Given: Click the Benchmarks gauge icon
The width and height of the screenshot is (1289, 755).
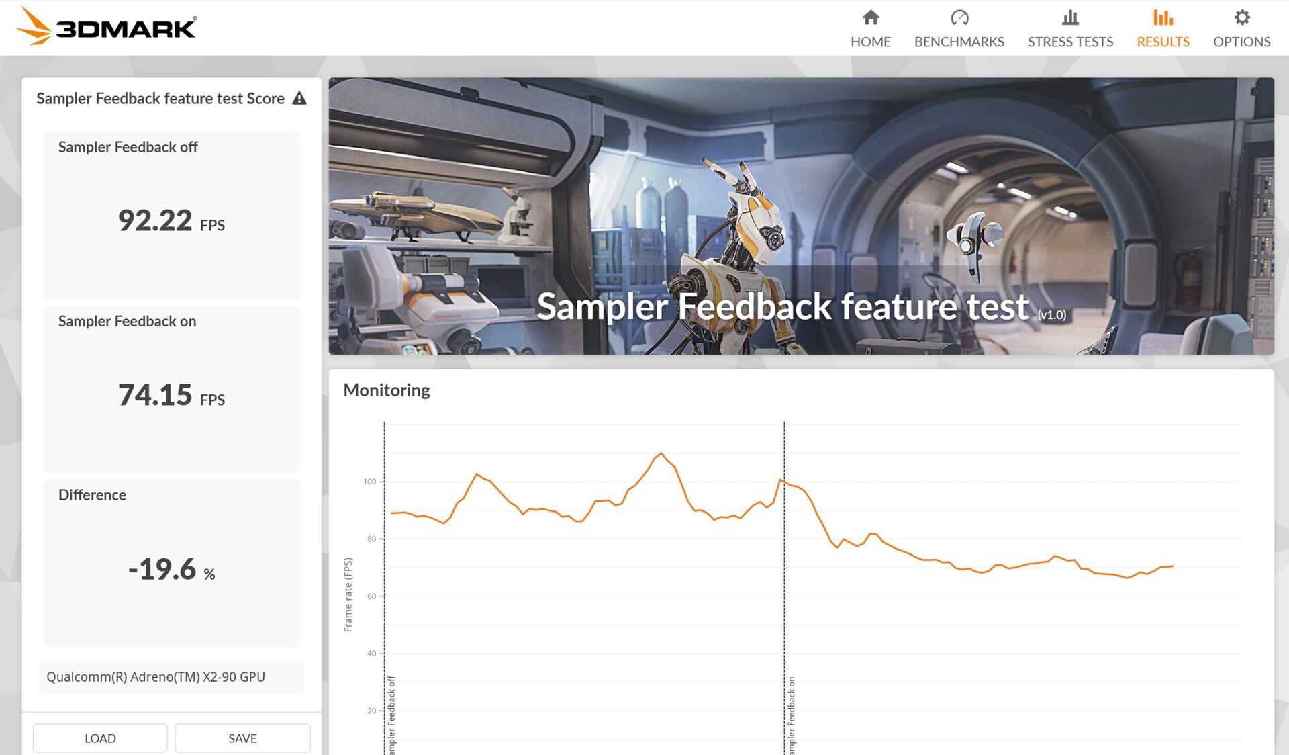Looking at the screenshot, I should click(959, 17).
